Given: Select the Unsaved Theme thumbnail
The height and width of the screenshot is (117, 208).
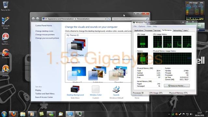Looking at the screenshot, I should click(77, 47).
